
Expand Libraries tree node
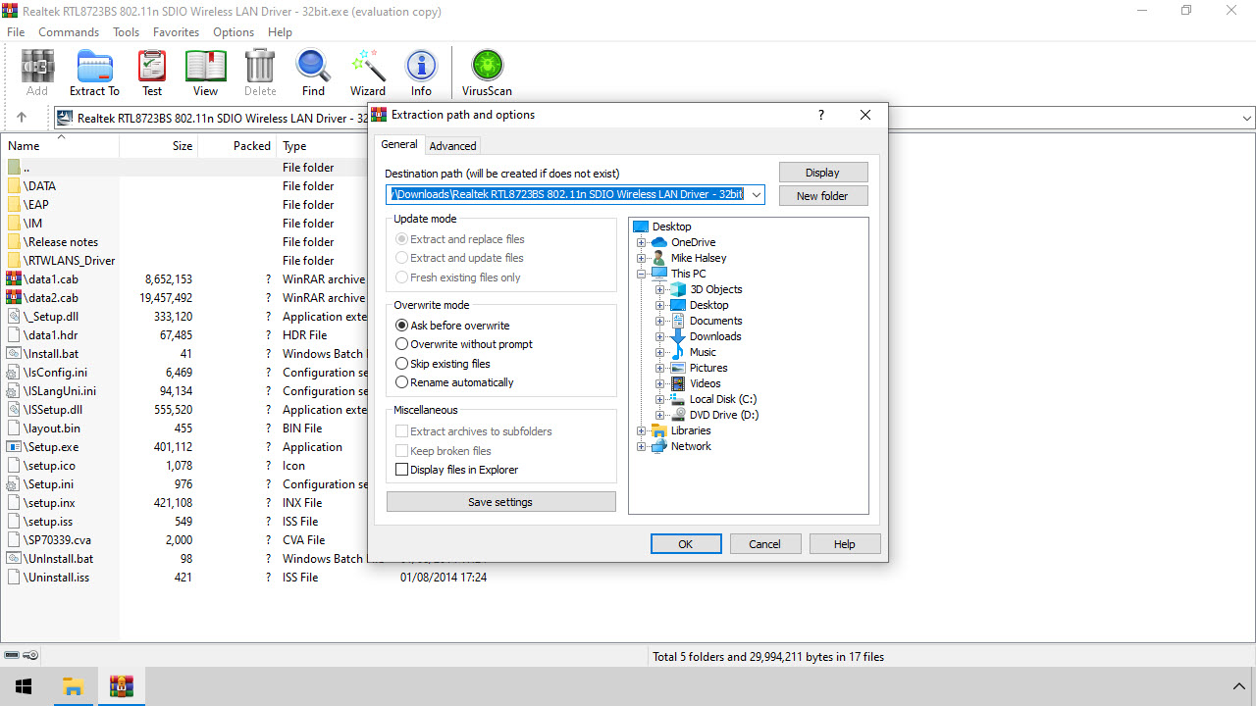tap(642, 430)
